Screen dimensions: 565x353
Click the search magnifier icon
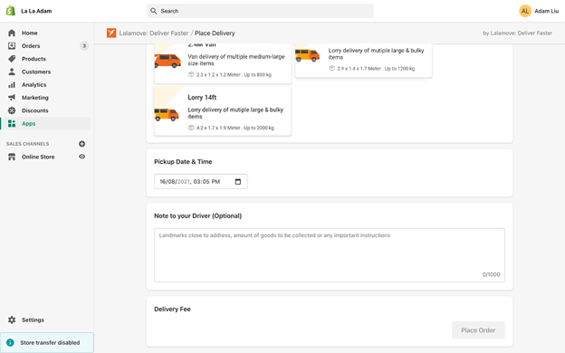coord(154,11)
